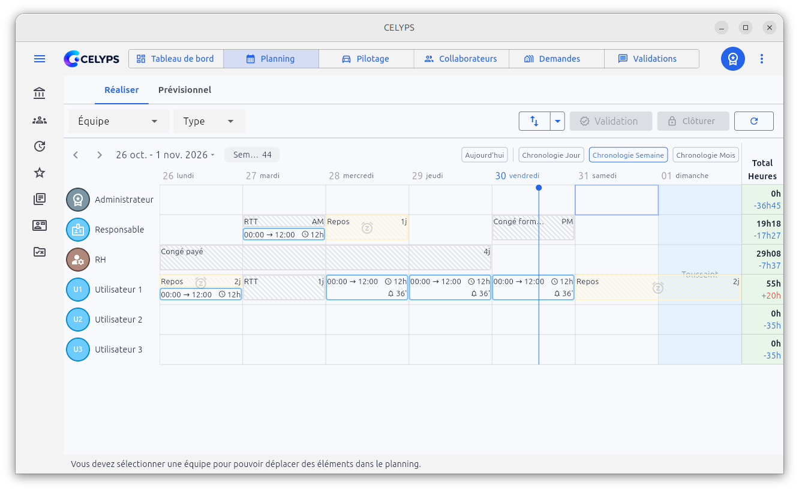The height and width of the screenshot is (491, 799).
Task: Open the Type dropdown
Action: (209, 121)
